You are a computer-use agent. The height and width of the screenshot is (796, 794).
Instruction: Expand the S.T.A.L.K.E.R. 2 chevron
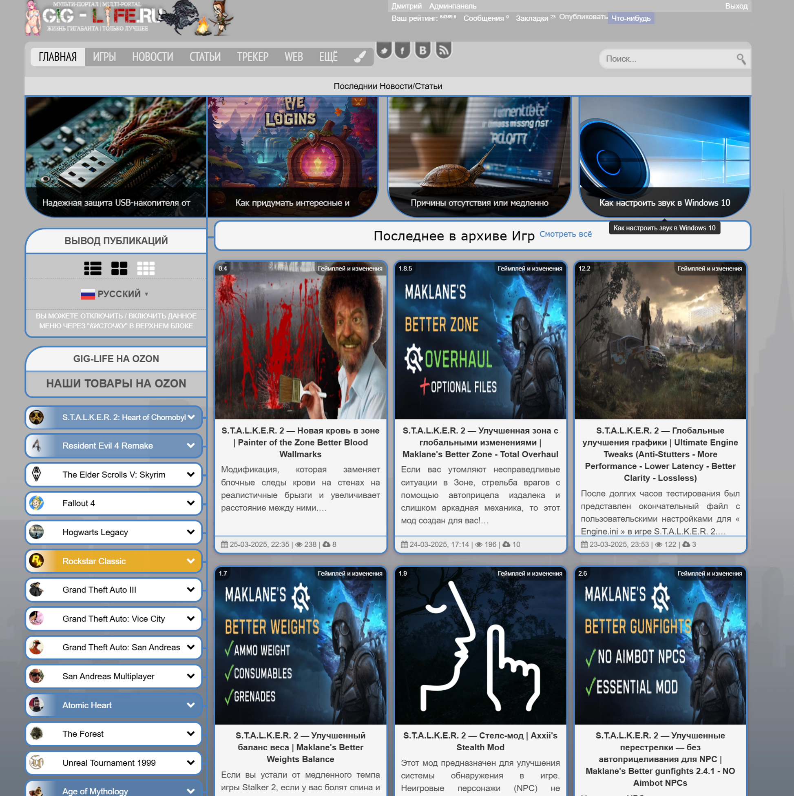(x=191, y=417)
